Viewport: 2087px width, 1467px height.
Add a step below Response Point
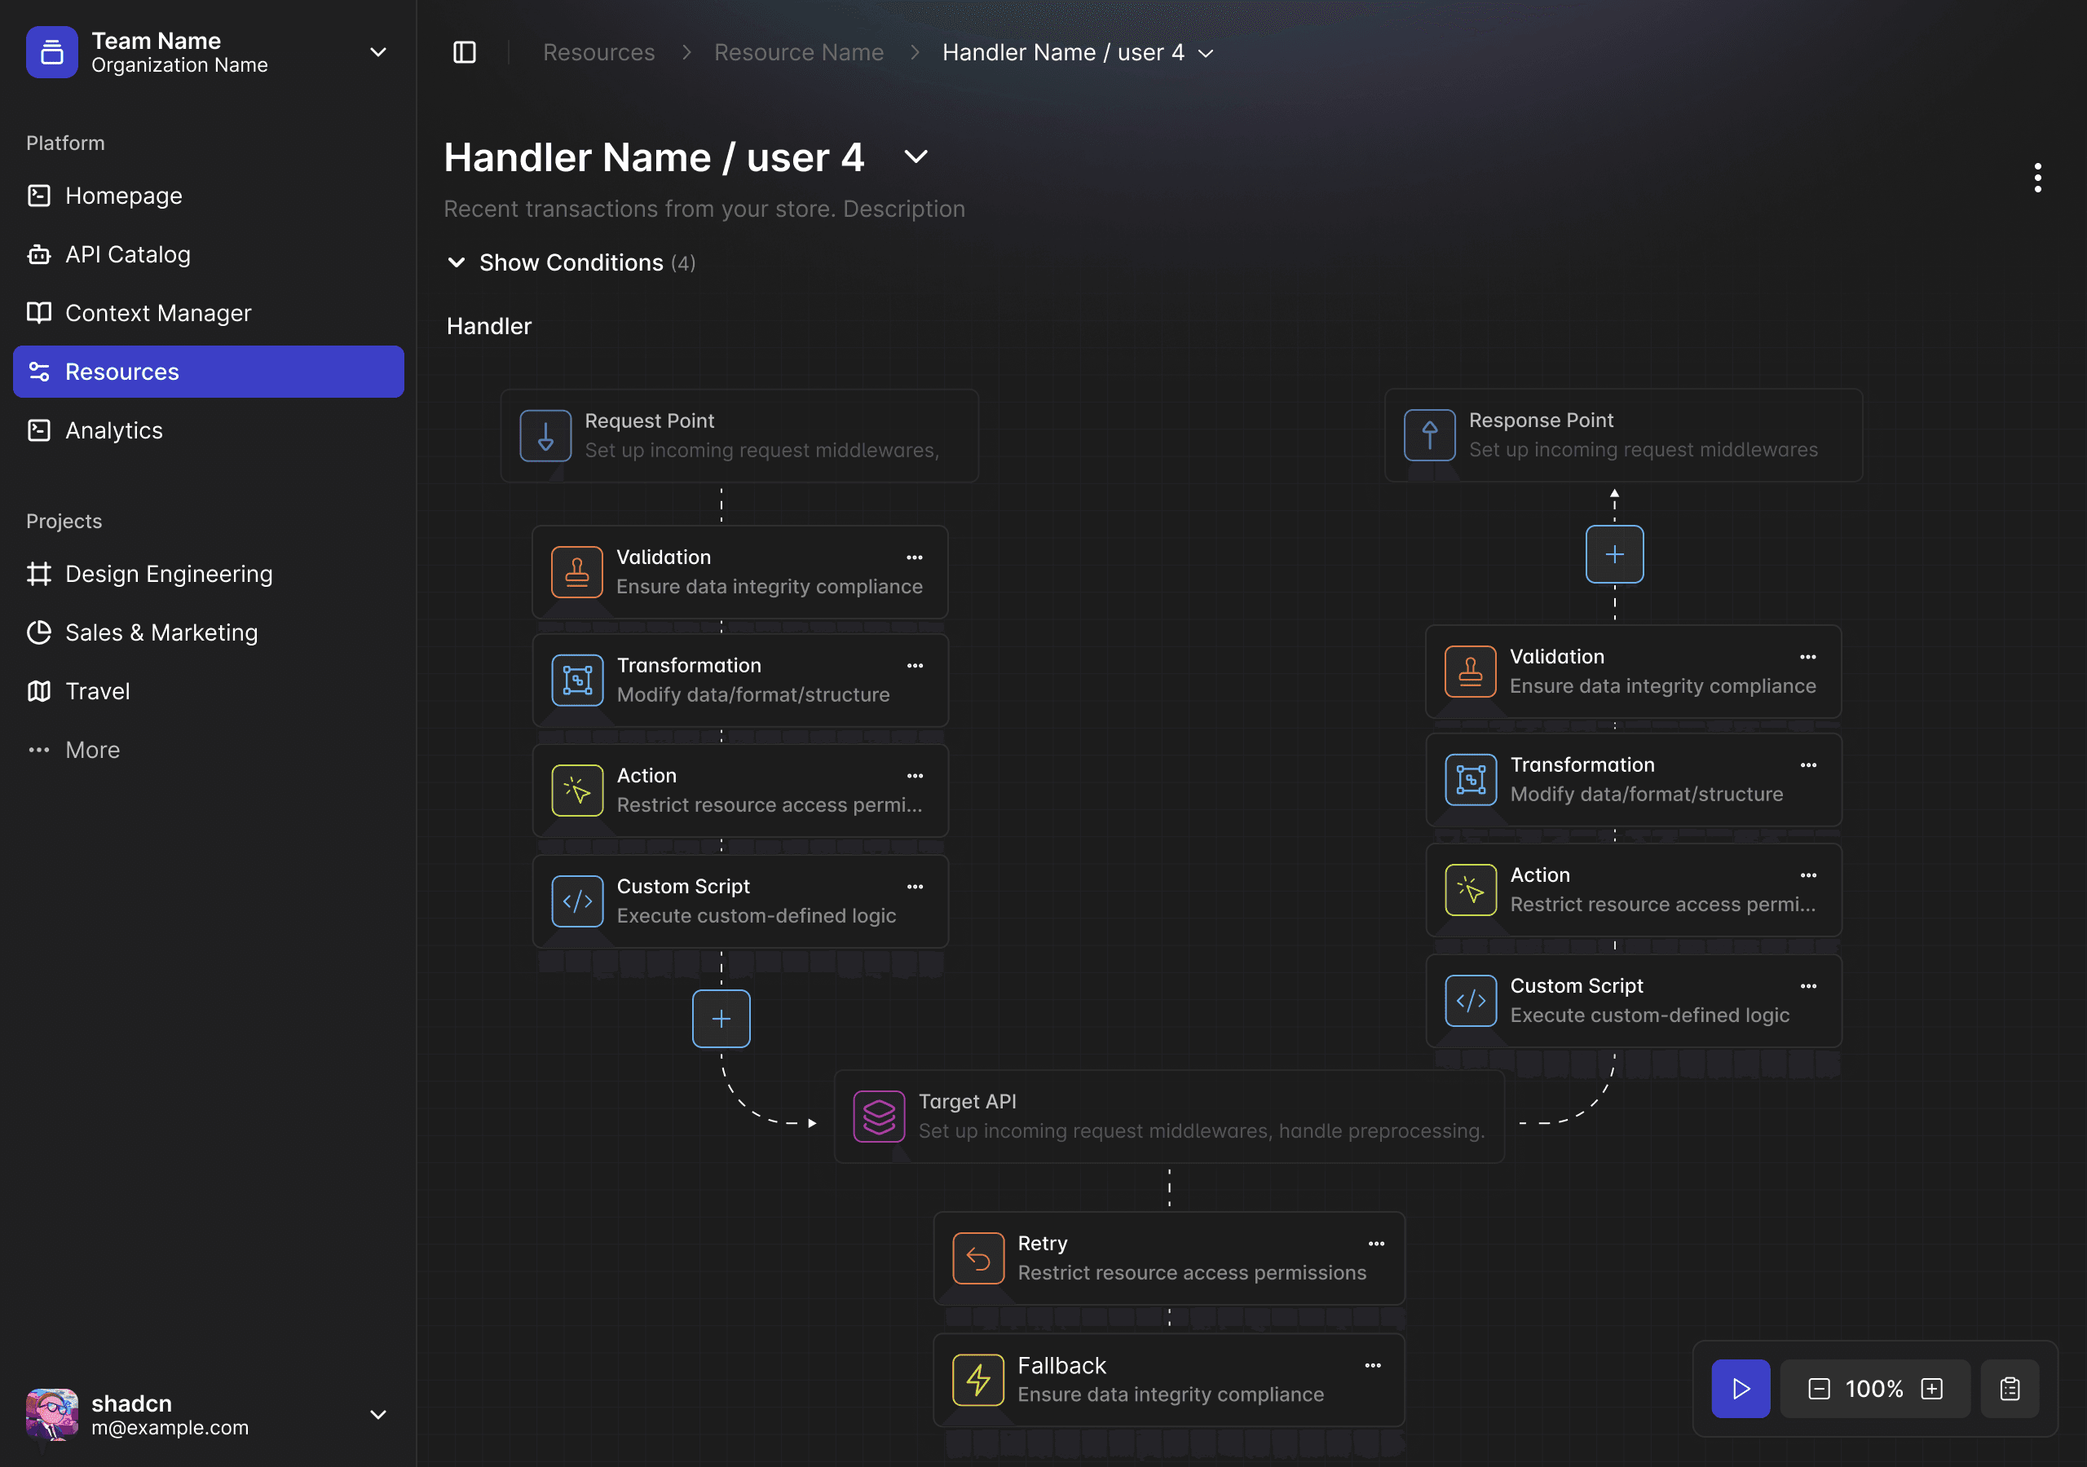1614,554
